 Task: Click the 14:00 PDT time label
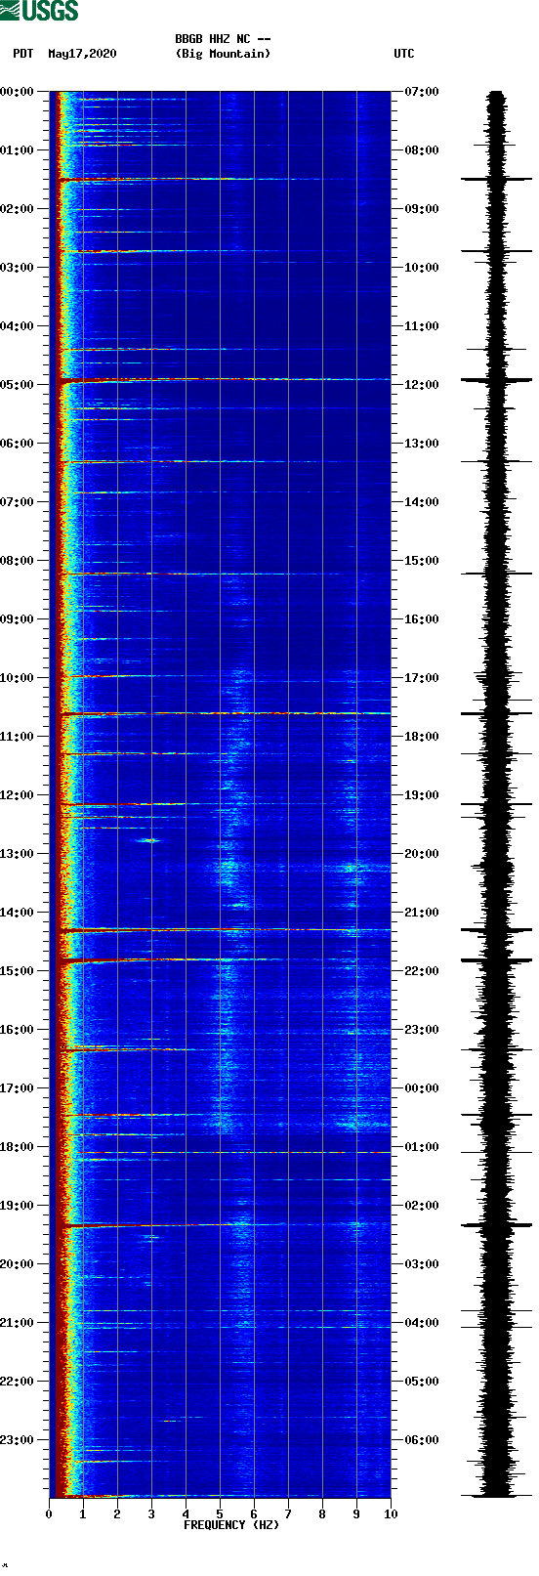[18, 913]
